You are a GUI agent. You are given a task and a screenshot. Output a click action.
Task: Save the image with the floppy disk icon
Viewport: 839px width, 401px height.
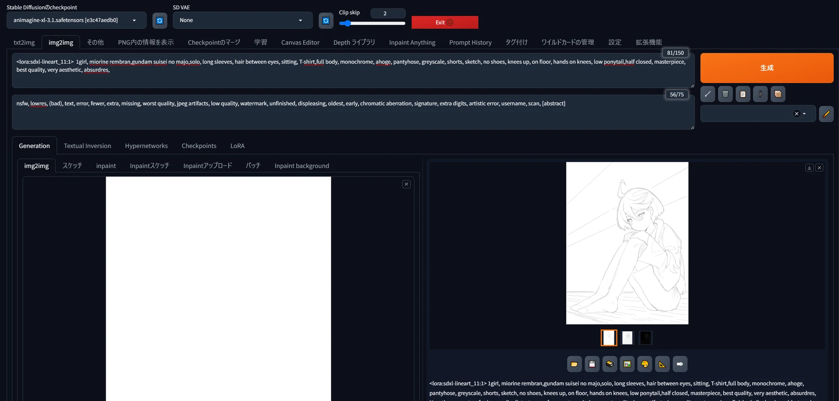pos(592,364)
